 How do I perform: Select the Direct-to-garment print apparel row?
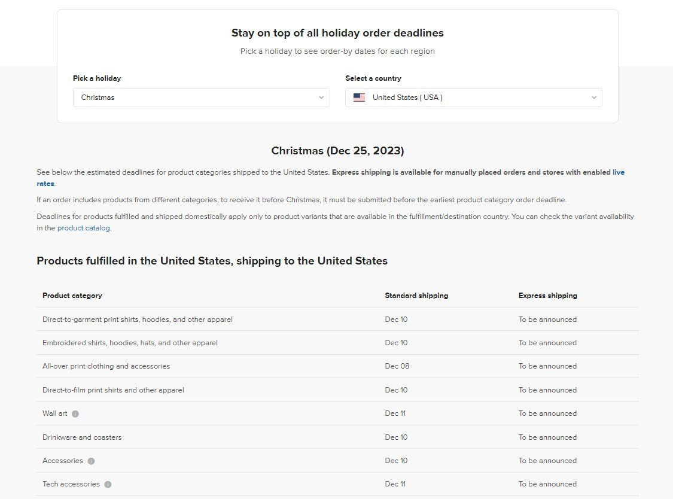pyautogui.click(x=137, y=319)
